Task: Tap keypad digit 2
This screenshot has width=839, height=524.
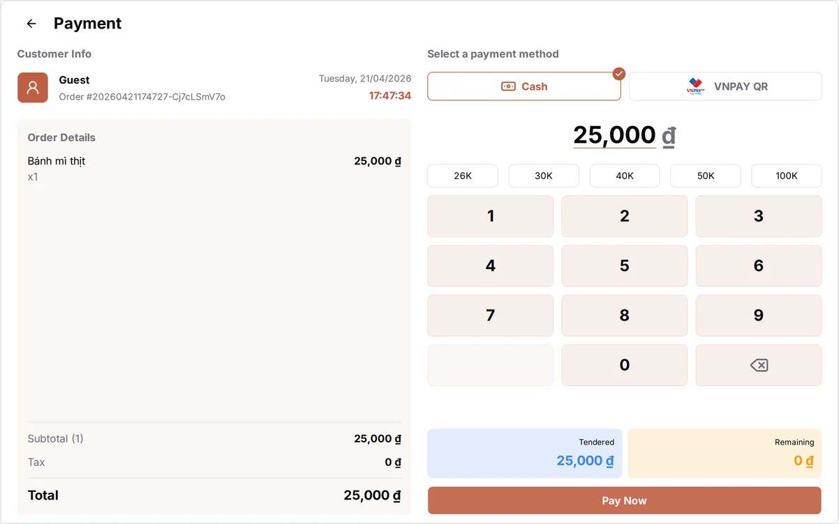Action: [625, 216]
